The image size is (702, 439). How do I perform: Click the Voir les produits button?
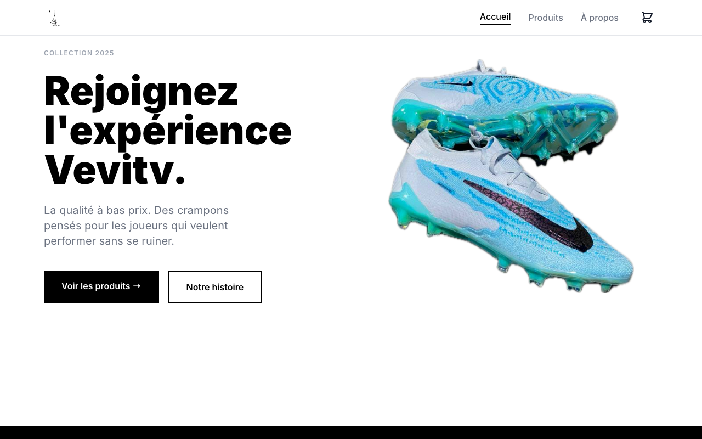(x=101, y=287)
